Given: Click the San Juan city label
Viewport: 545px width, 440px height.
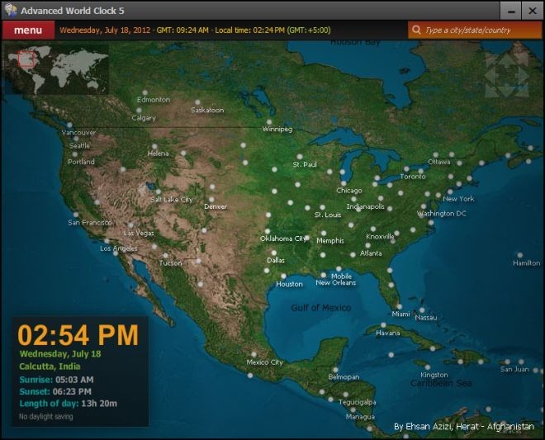Looking at the screenshot, I should click(x=514, y=369).
